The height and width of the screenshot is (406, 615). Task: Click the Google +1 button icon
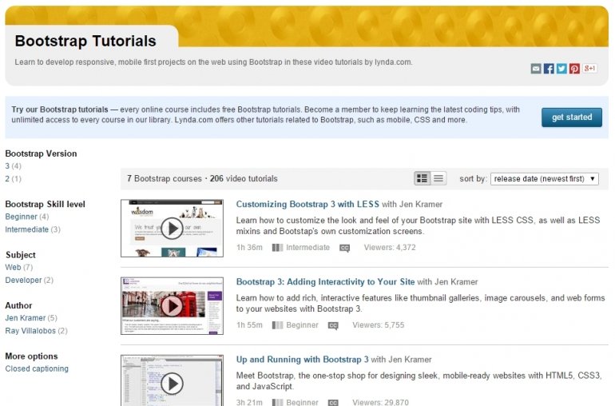[x=589, y=69]
